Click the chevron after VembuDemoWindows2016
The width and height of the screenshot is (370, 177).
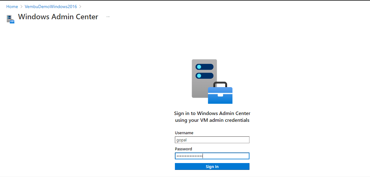[80, 7]
